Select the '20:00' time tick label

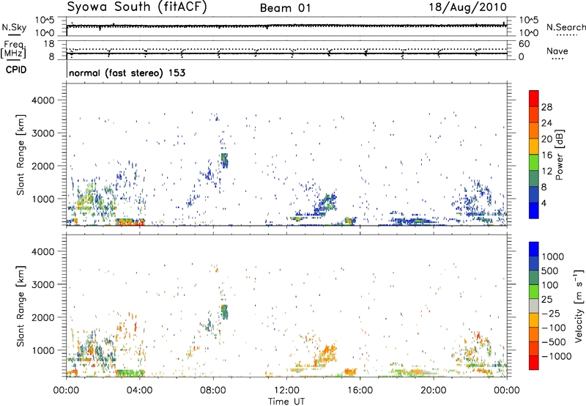tap(433, 391)
